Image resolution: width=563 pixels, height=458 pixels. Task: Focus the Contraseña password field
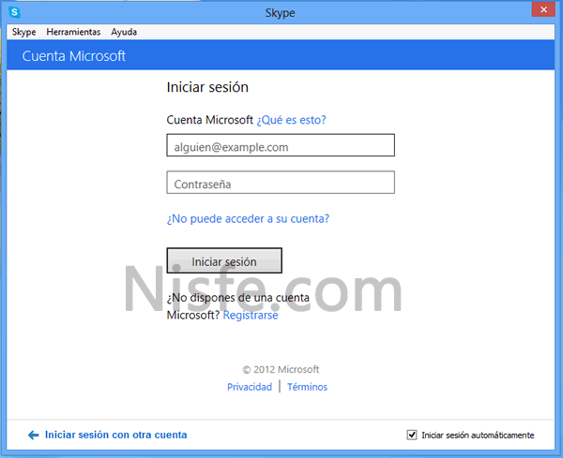(x=281, y=183)
